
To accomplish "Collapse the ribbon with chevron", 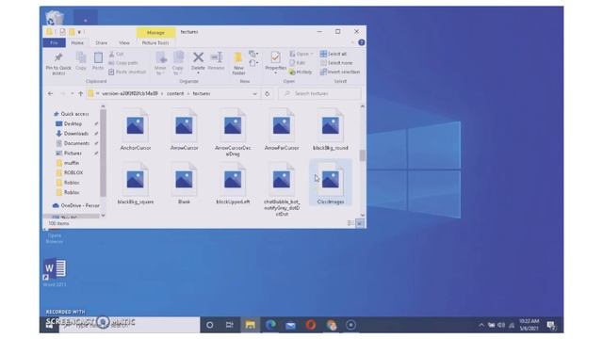I will click(x=352, y=42).
